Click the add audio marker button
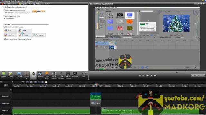This screenshot has width=206, height=115. click(10, 39)
